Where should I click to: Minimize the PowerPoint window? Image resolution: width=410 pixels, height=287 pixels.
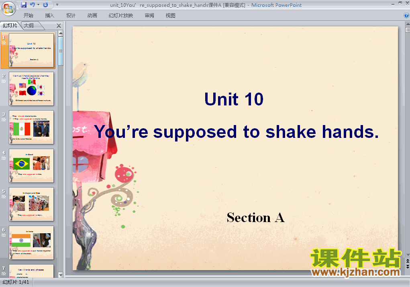393,4
